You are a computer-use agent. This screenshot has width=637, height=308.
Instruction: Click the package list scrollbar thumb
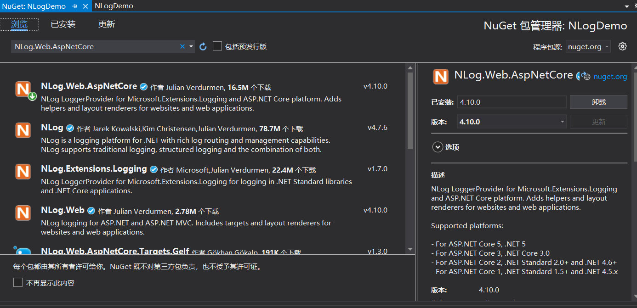[x=410, y=111]
